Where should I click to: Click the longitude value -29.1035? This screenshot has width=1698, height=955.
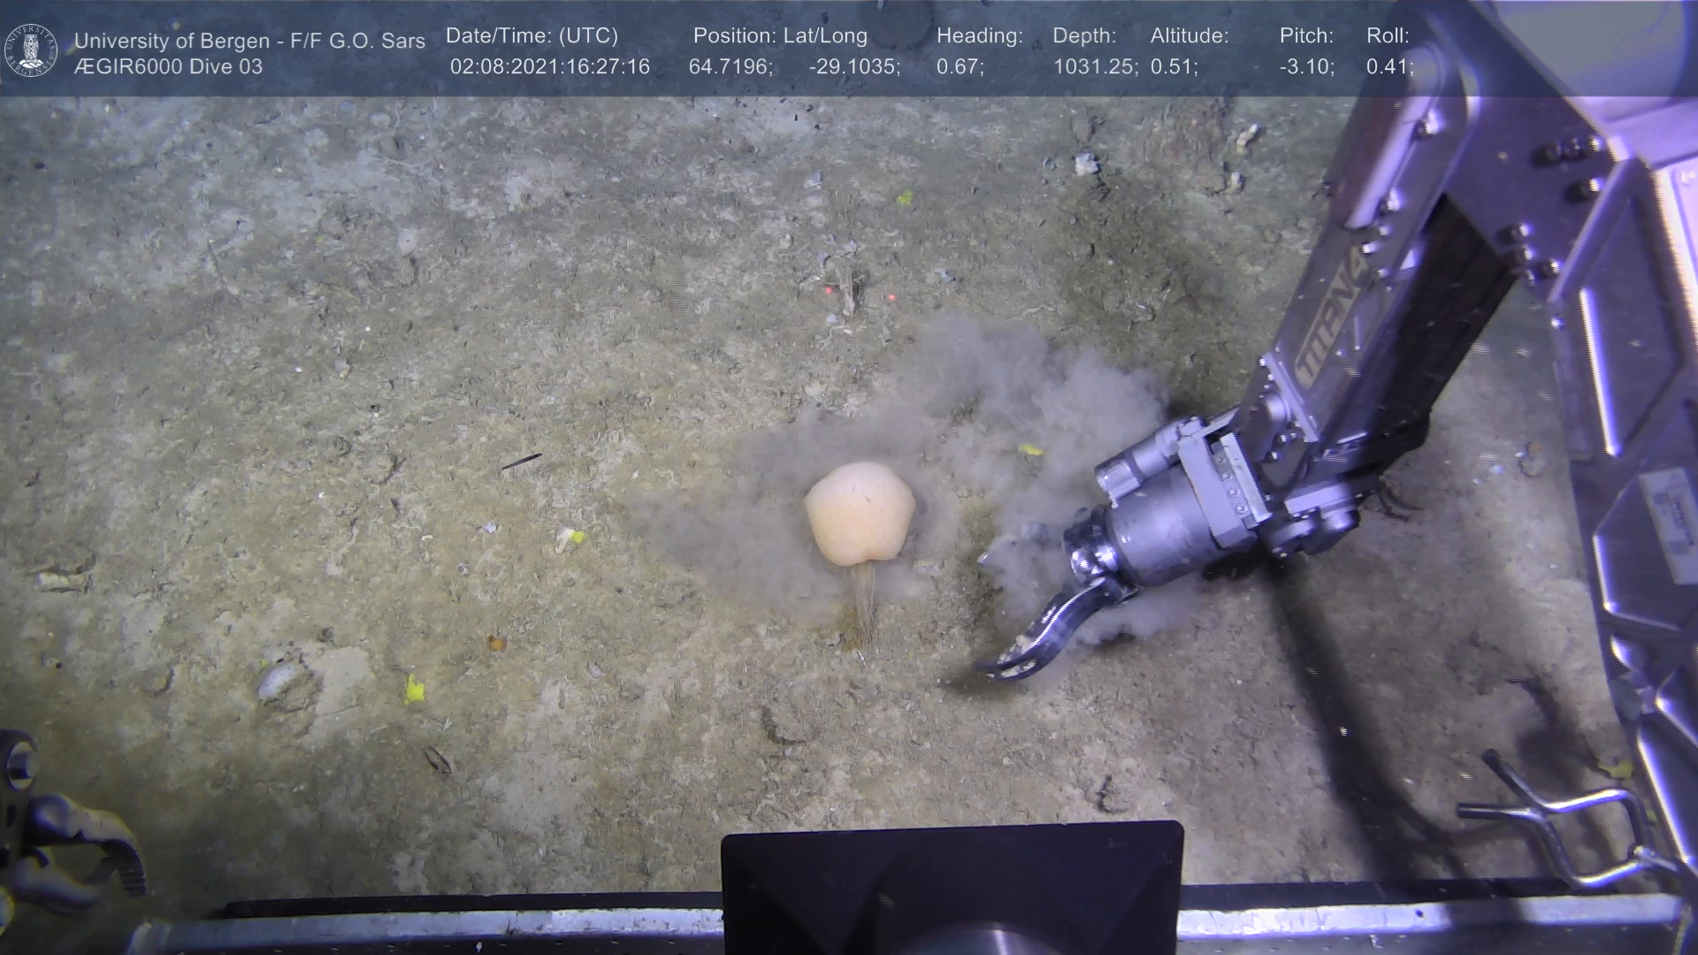(x=854, y=67)
